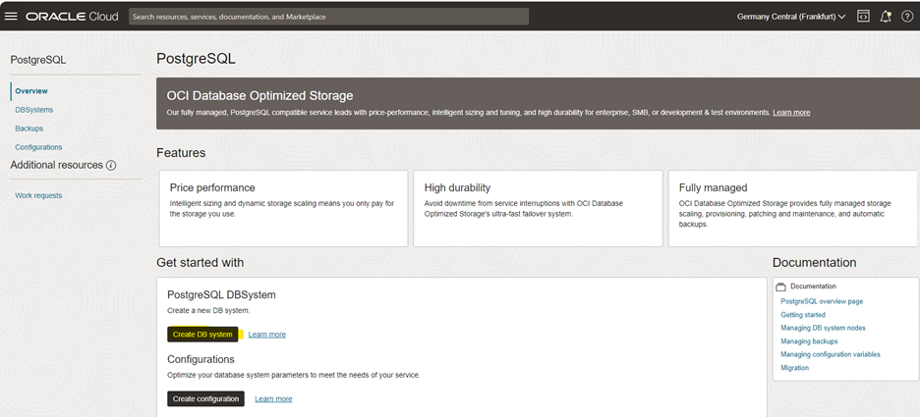Screen dimensions: 920x417
Task: Open the Cloud Shell developer tools icon
Action: coord(863,17)
